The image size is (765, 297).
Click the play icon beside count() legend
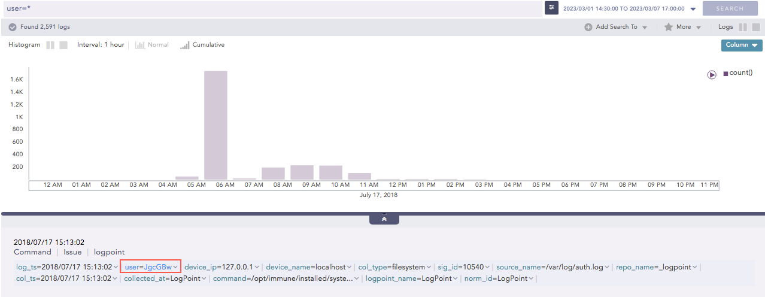(712, 75)
